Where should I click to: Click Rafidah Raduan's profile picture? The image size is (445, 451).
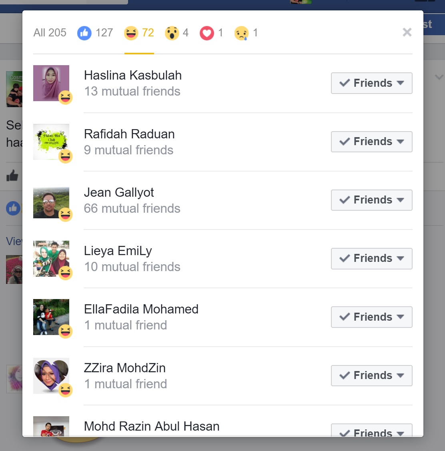click(51, 142)
